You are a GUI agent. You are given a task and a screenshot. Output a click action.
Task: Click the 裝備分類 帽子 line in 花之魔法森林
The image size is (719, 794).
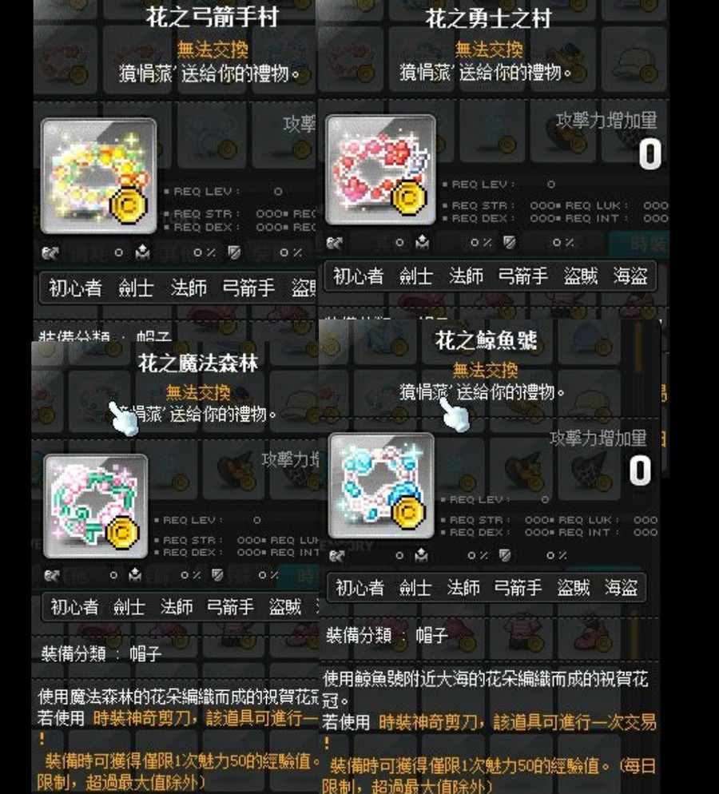tap(101, 653)
